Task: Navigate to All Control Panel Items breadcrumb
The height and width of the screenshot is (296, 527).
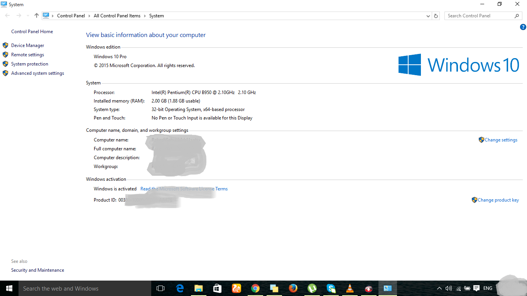Action: (x=117, y=16)
